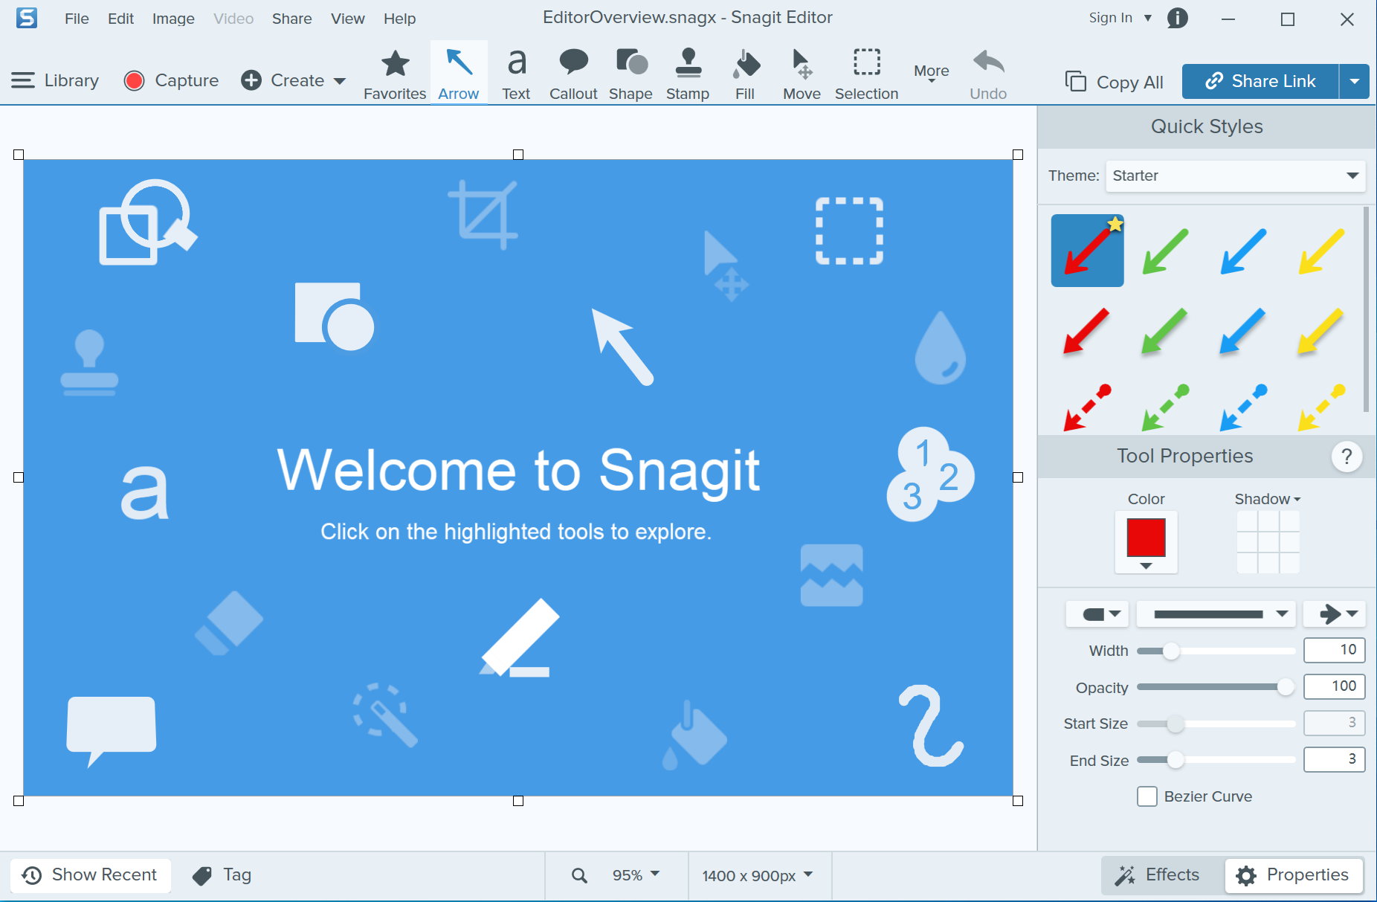Select the Arrow tool in toolbar
Image resolution: width=1377 pixels, height=902 pixels.
tap(459, 74)
